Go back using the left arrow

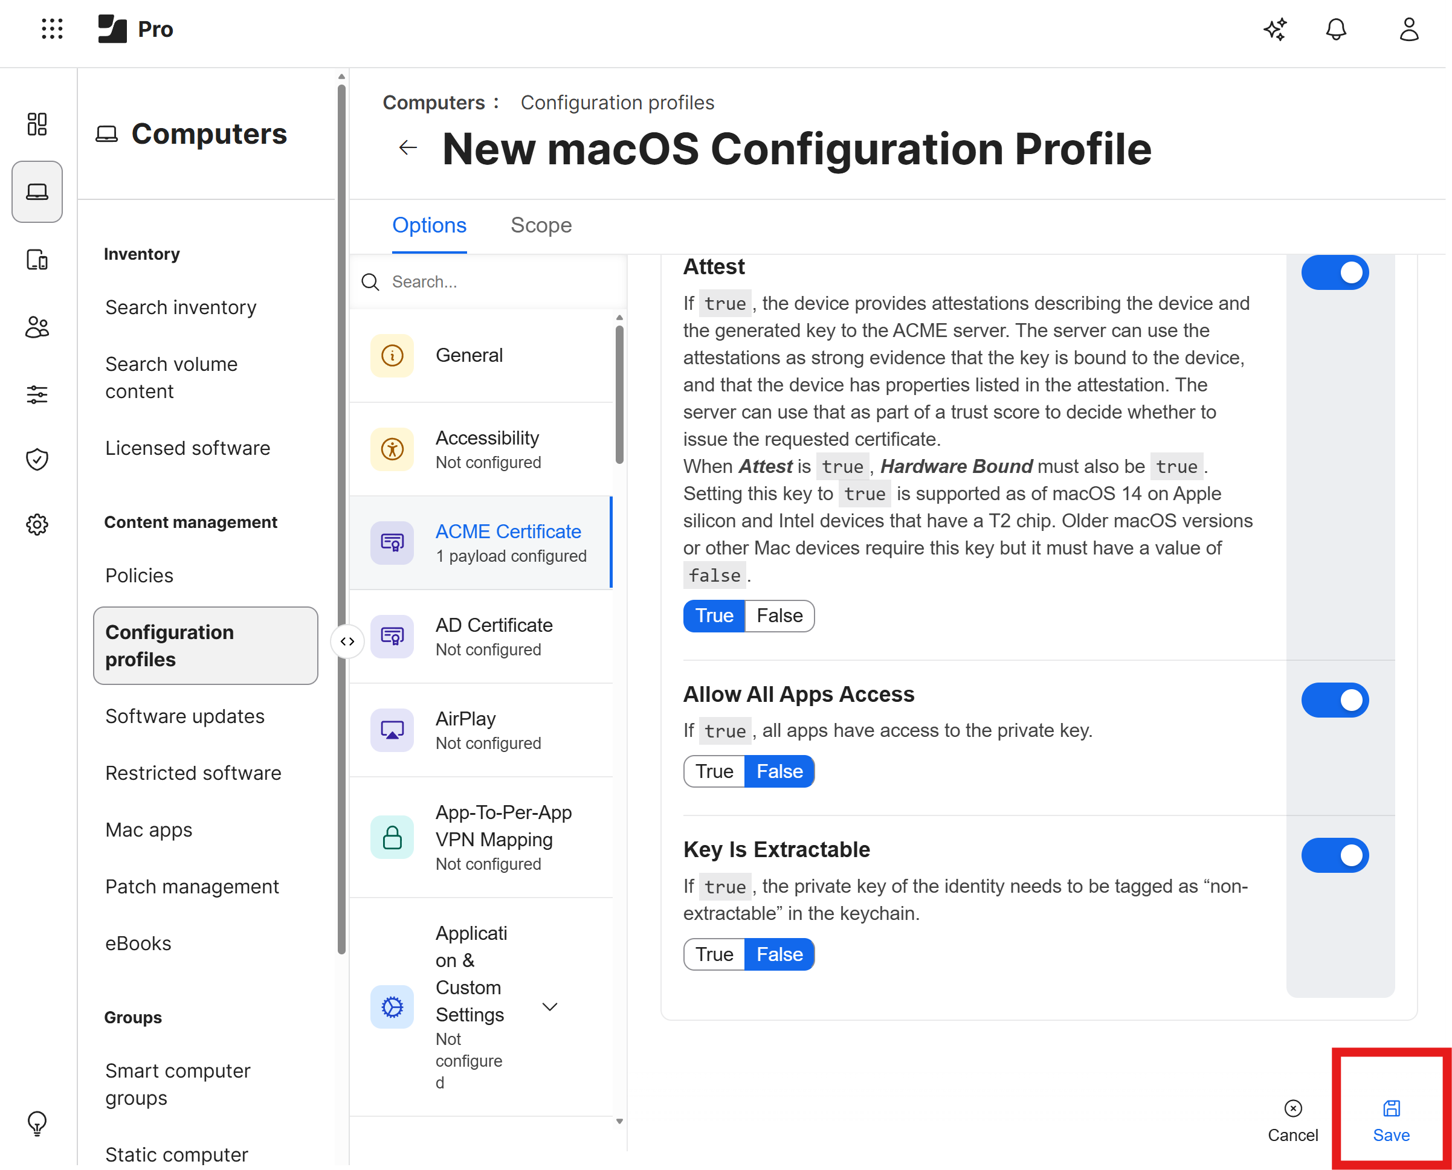[x=408, y=147]
